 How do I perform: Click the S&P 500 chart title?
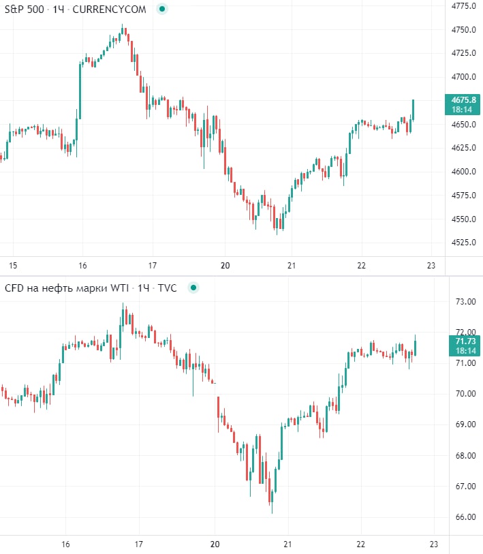(22, 10)
